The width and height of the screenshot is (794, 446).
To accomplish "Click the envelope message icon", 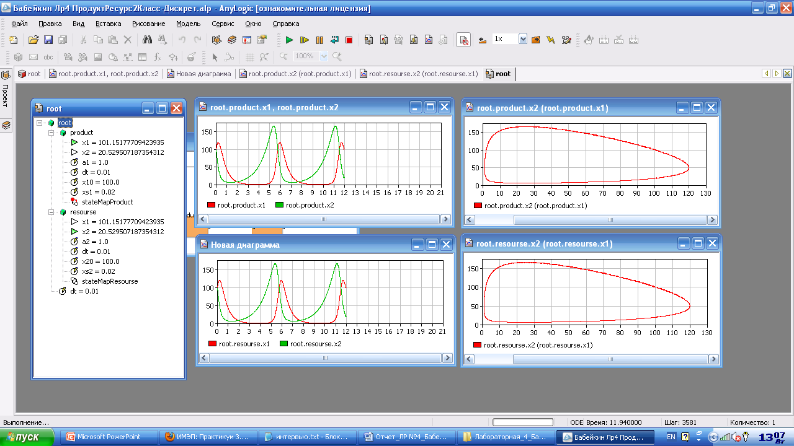I will click(x=33, y=57).
